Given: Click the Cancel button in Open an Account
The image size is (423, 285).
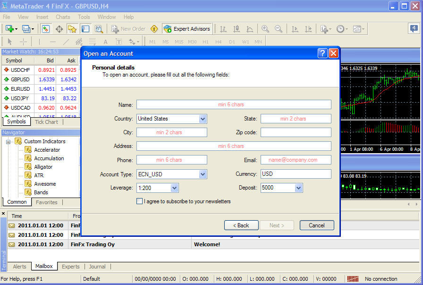Looking at the screenshot, I should [317, 225].
